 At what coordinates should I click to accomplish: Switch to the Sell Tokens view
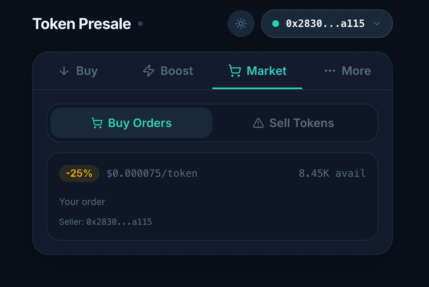pyautogui.click(x=294, y=123)
